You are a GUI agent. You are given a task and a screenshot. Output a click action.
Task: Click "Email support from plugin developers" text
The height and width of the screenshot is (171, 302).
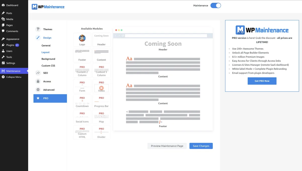coord(253,73)
